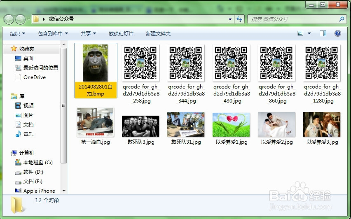The image size is (351, 219).
Task: Expand the view options dropdown arrow
Action: [x=309, y=34]
